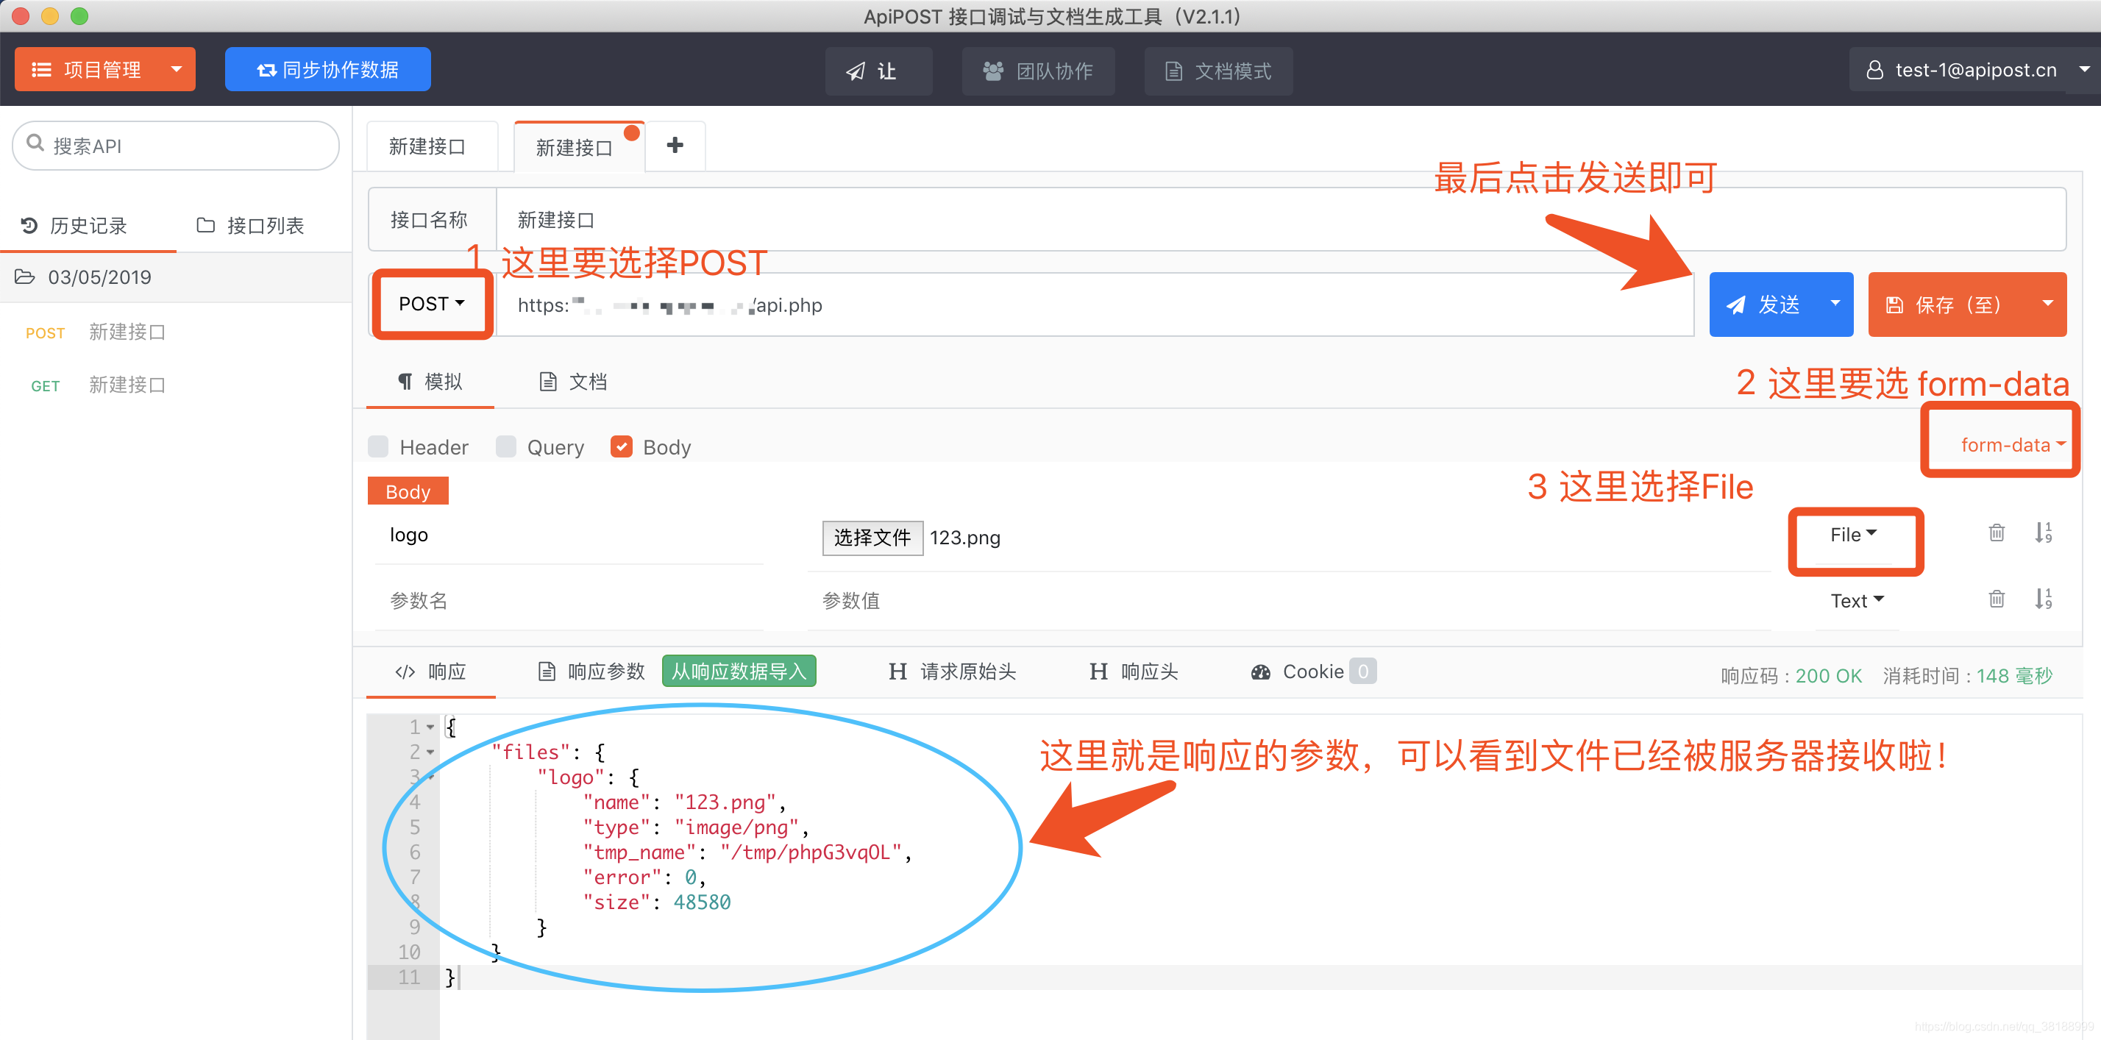This screenshot has width=2101, height=1040.
Task: Click the trash icon on logo row
Action: pyautogui.click(x=1996, y=533)
